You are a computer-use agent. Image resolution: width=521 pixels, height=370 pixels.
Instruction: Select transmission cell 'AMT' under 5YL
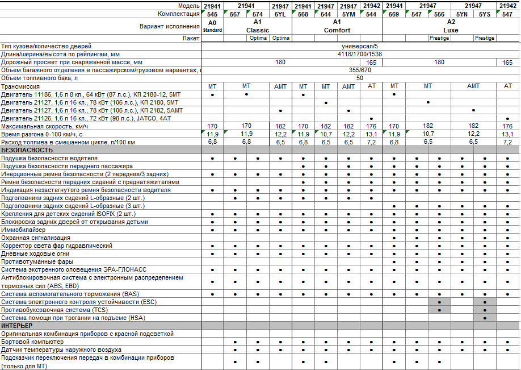280,86
